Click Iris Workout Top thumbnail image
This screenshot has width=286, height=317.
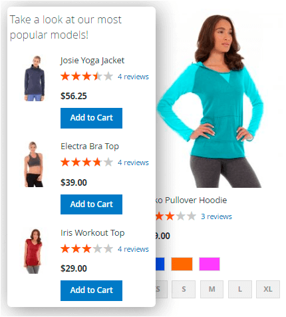pyautogui.click(x=33, y=251)
